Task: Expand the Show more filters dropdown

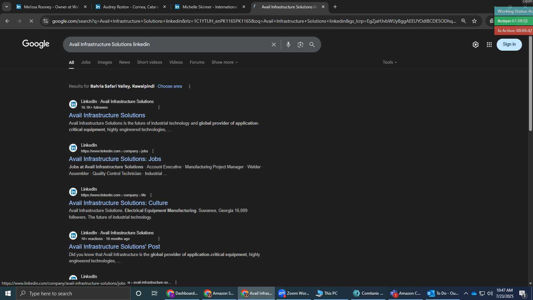Action: [x=225, y=62]
